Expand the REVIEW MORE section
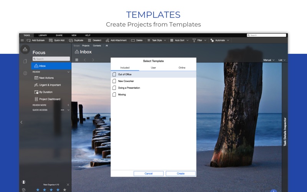 [x=68, y=105]
